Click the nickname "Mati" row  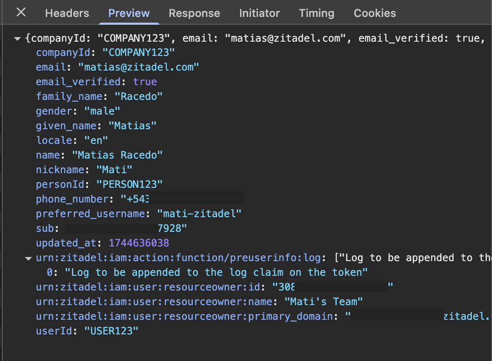(x=84, y=170)
